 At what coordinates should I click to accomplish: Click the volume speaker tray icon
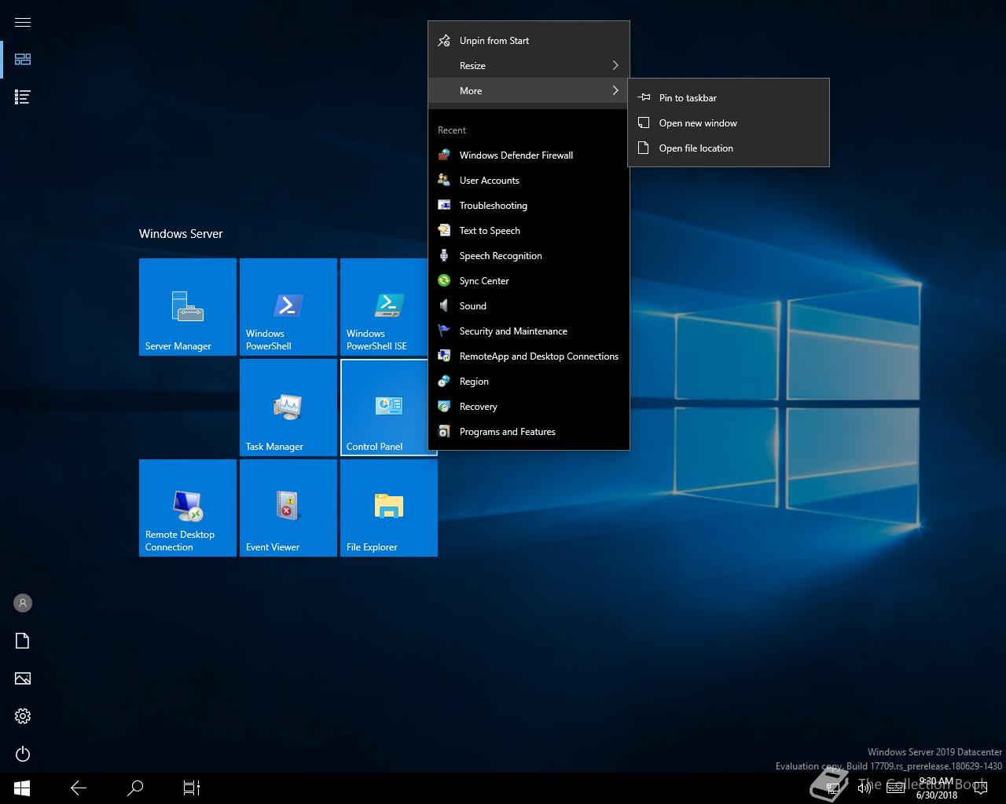point(865,788)
